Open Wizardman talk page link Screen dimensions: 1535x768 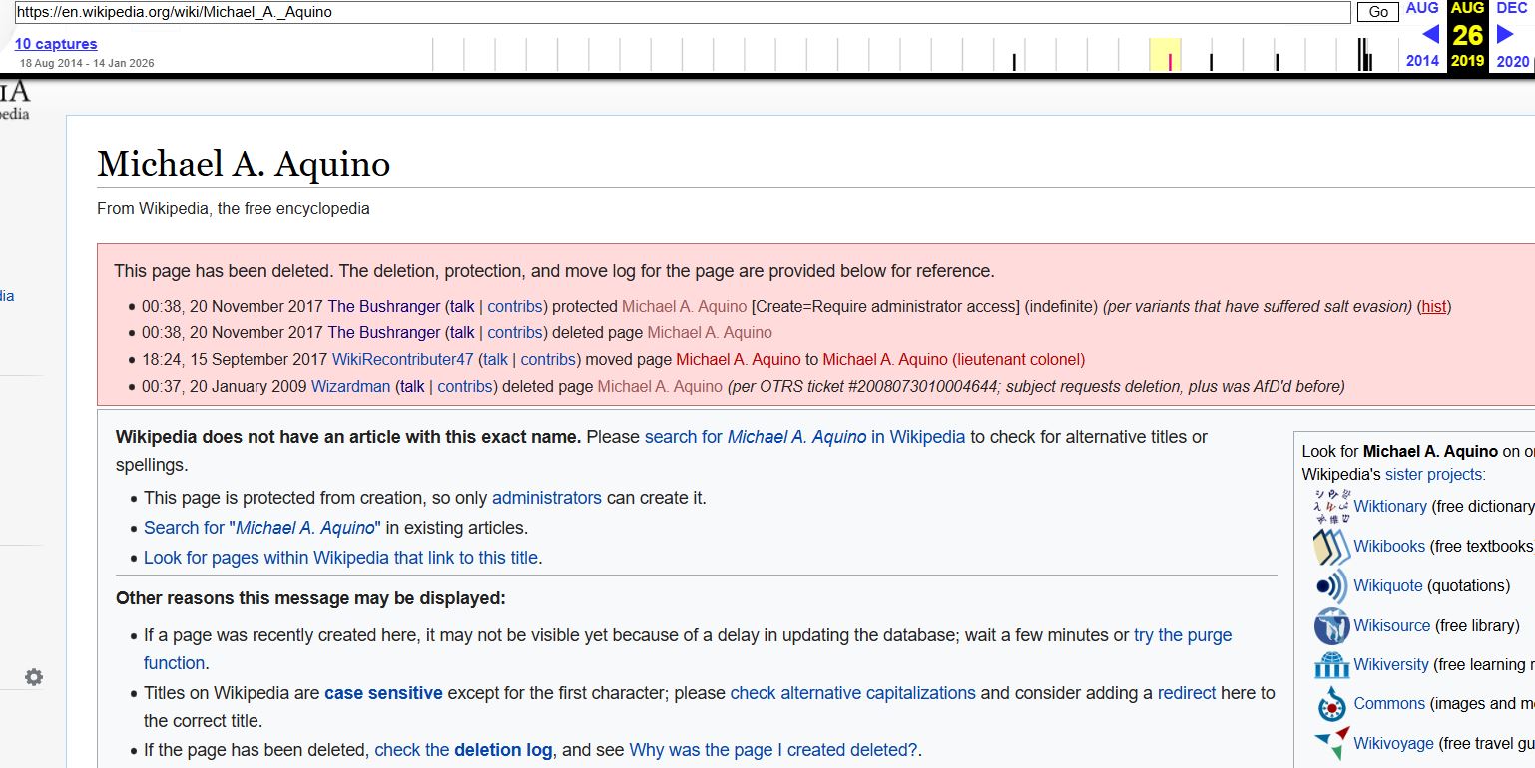coord(412,386)
